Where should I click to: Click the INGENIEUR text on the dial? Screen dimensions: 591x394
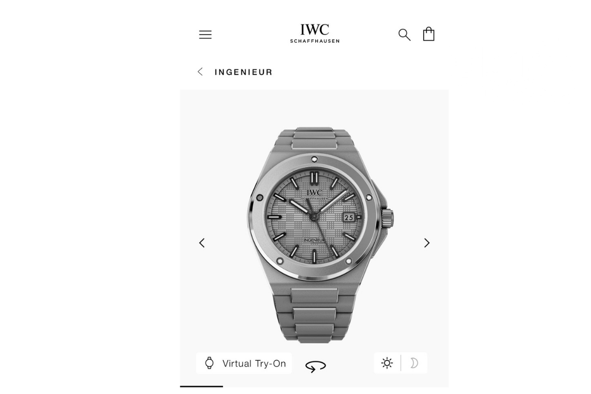(313, 239)
